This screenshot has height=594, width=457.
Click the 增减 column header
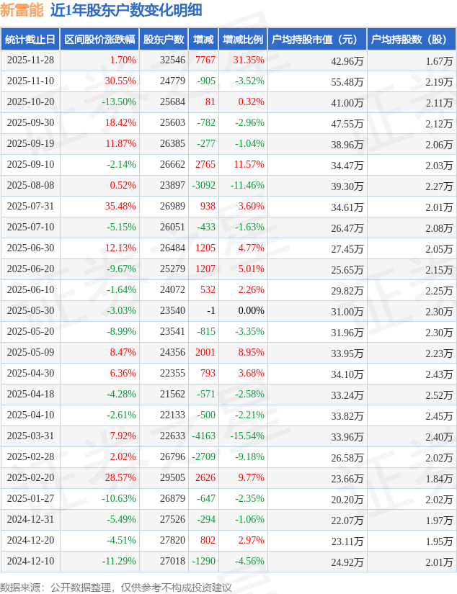tap(203, 40)
